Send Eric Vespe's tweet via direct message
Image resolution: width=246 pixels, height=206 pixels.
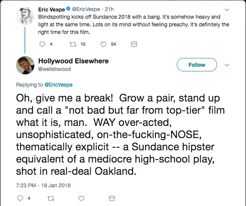(x=134, y=45)
